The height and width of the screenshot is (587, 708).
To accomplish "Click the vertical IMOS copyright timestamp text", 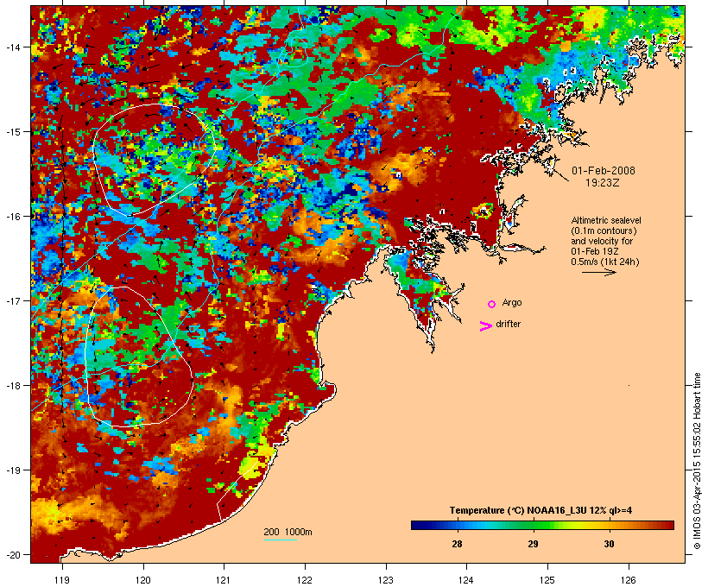I will coord(697,461).
